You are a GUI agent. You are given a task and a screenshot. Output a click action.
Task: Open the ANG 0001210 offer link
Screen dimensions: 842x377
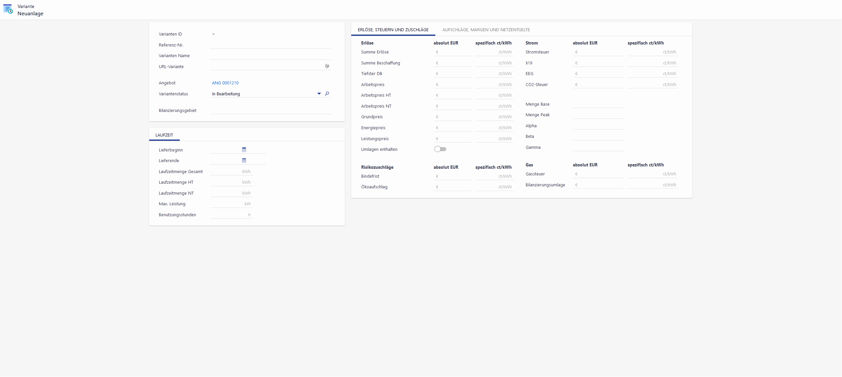tap(225, 83)
